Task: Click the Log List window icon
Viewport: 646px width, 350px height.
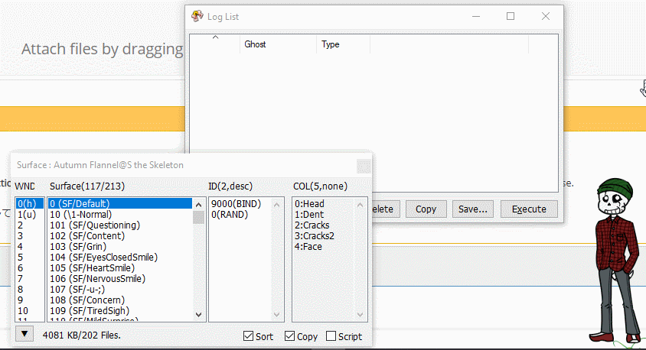Action: (x=196, y=17)
